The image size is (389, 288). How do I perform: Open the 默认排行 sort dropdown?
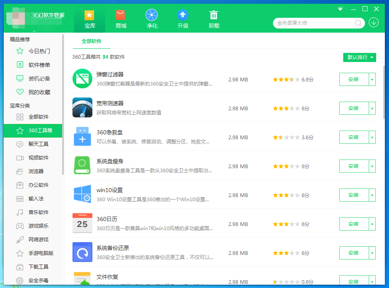(360, 57)
